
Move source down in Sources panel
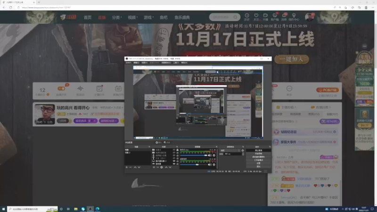point(170,167)
